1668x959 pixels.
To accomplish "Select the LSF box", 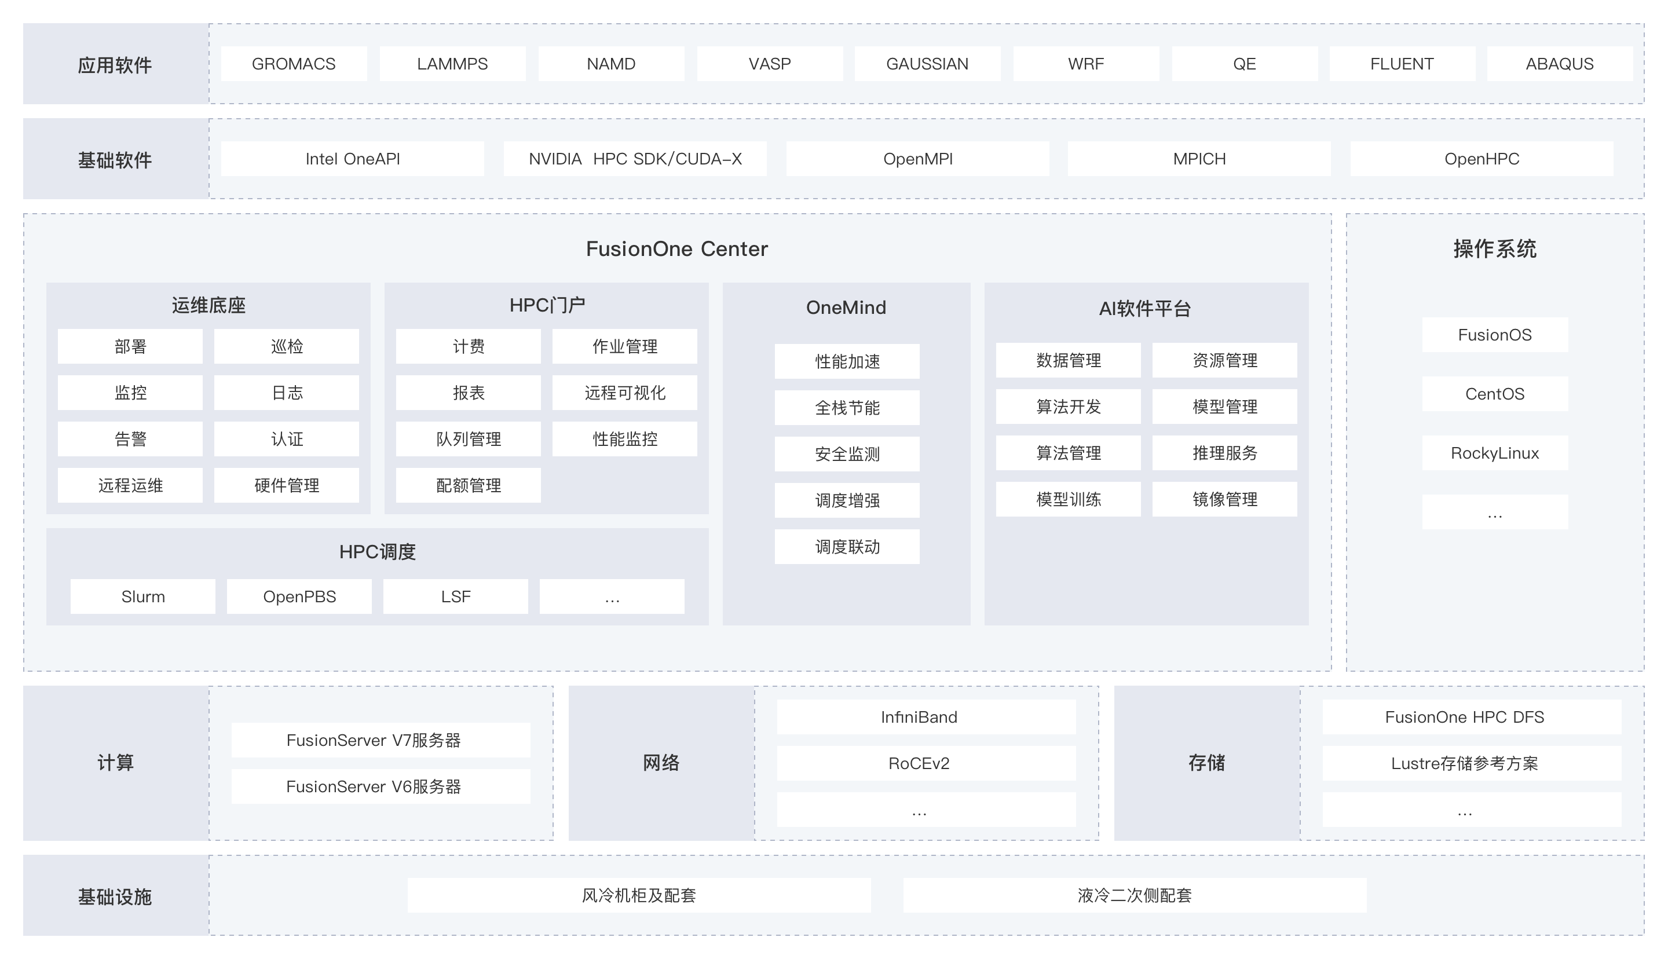I will [456, 596].
